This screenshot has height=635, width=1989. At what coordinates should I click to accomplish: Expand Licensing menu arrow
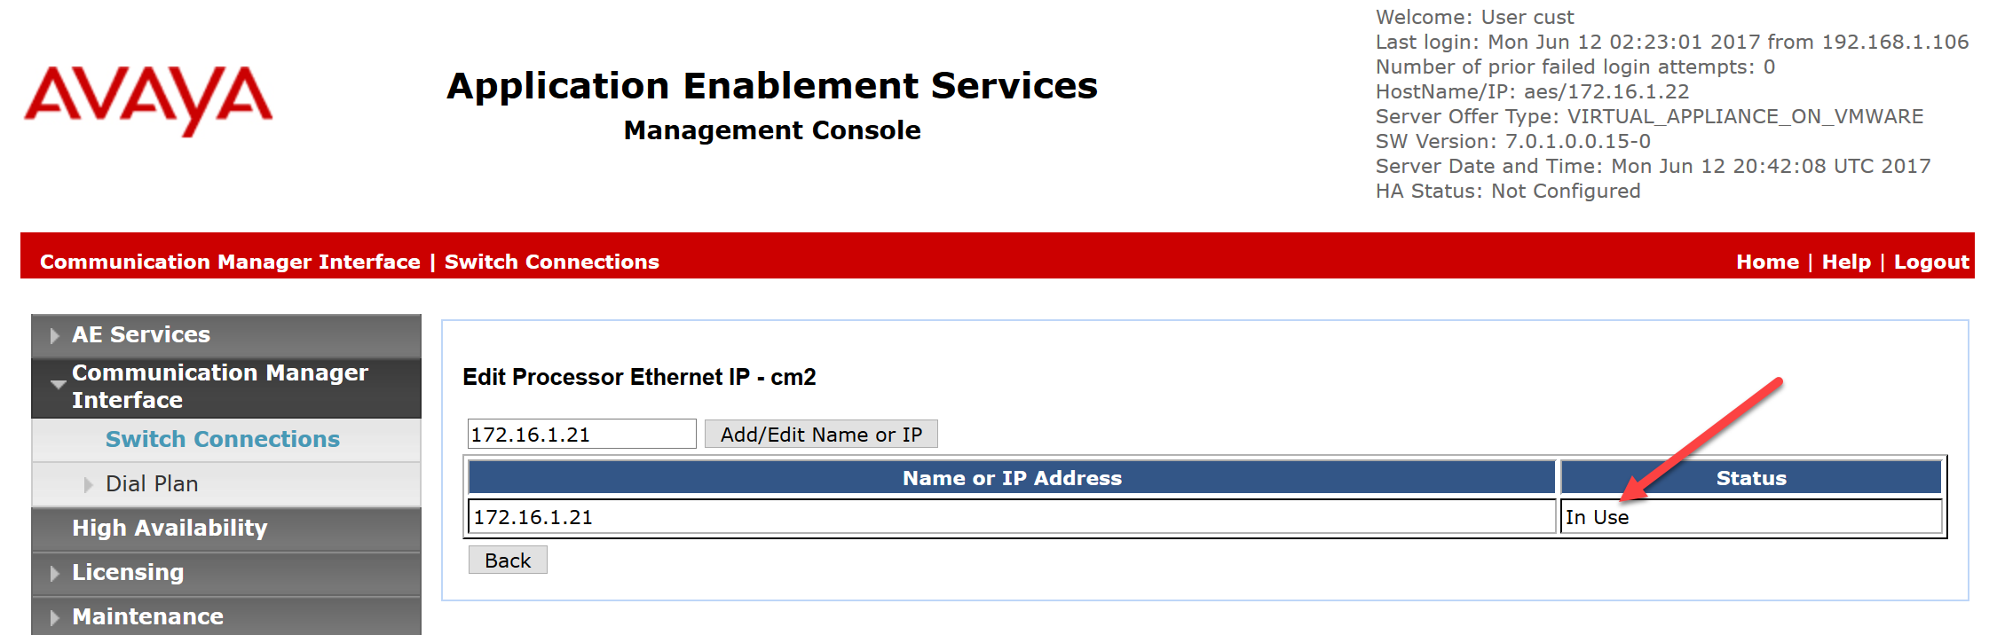[54, 573]
